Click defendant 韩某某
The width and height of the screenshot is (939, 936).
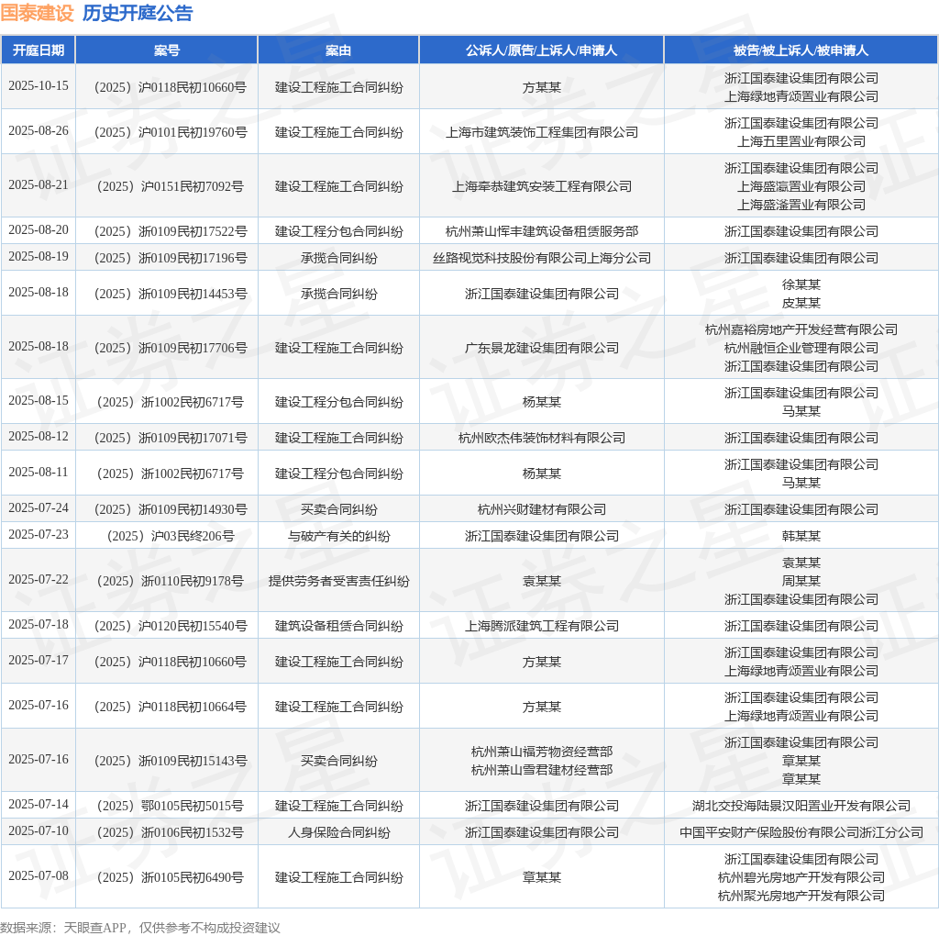(x=801, y=536)
